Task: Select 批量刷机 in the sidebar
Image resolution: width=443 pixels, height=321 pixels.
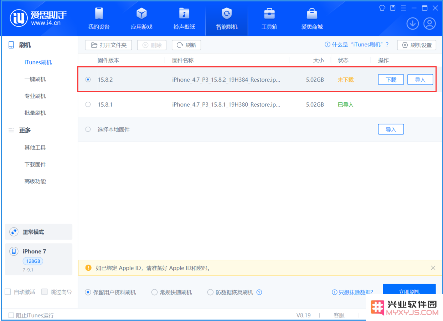Action: pos(35,113)
